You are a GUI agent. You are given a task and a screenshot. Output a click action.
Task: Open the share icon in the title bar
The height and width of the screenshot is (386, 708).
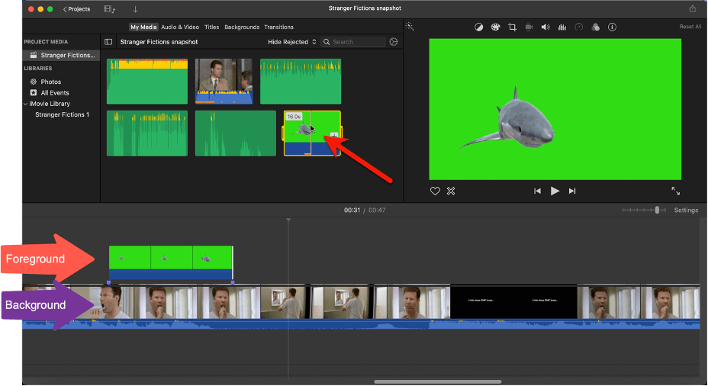click(x=692, y=9)
